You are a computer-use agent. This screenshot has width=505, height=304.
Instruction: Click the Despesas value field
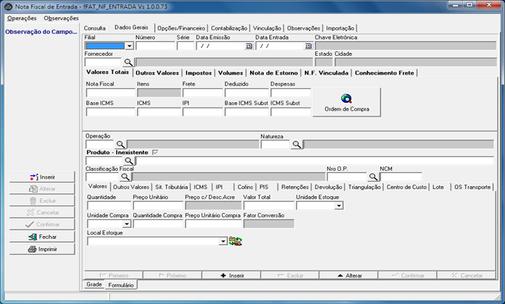click(x=291, y=93)
